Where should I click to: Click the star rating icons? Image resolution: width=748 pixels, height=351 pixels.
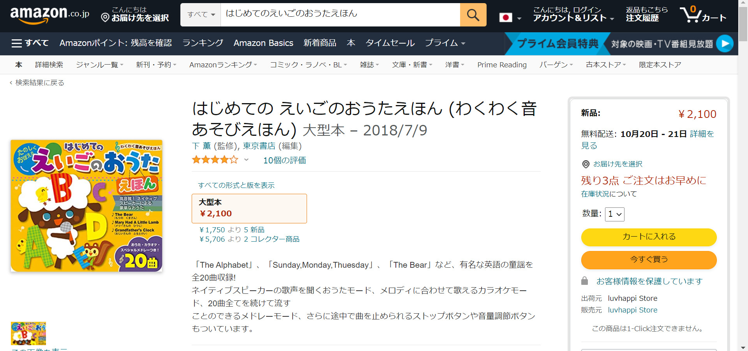[x=215, y=160]
